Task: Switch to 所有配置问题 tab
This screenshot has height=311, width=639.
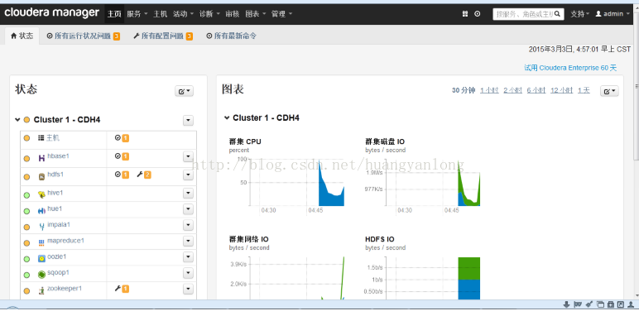Action: 162,36
